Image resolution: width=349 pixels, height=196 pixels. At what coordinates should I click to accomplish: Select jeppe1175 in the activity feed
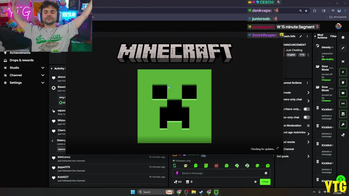pyautogui.click(x=64, y=167)
